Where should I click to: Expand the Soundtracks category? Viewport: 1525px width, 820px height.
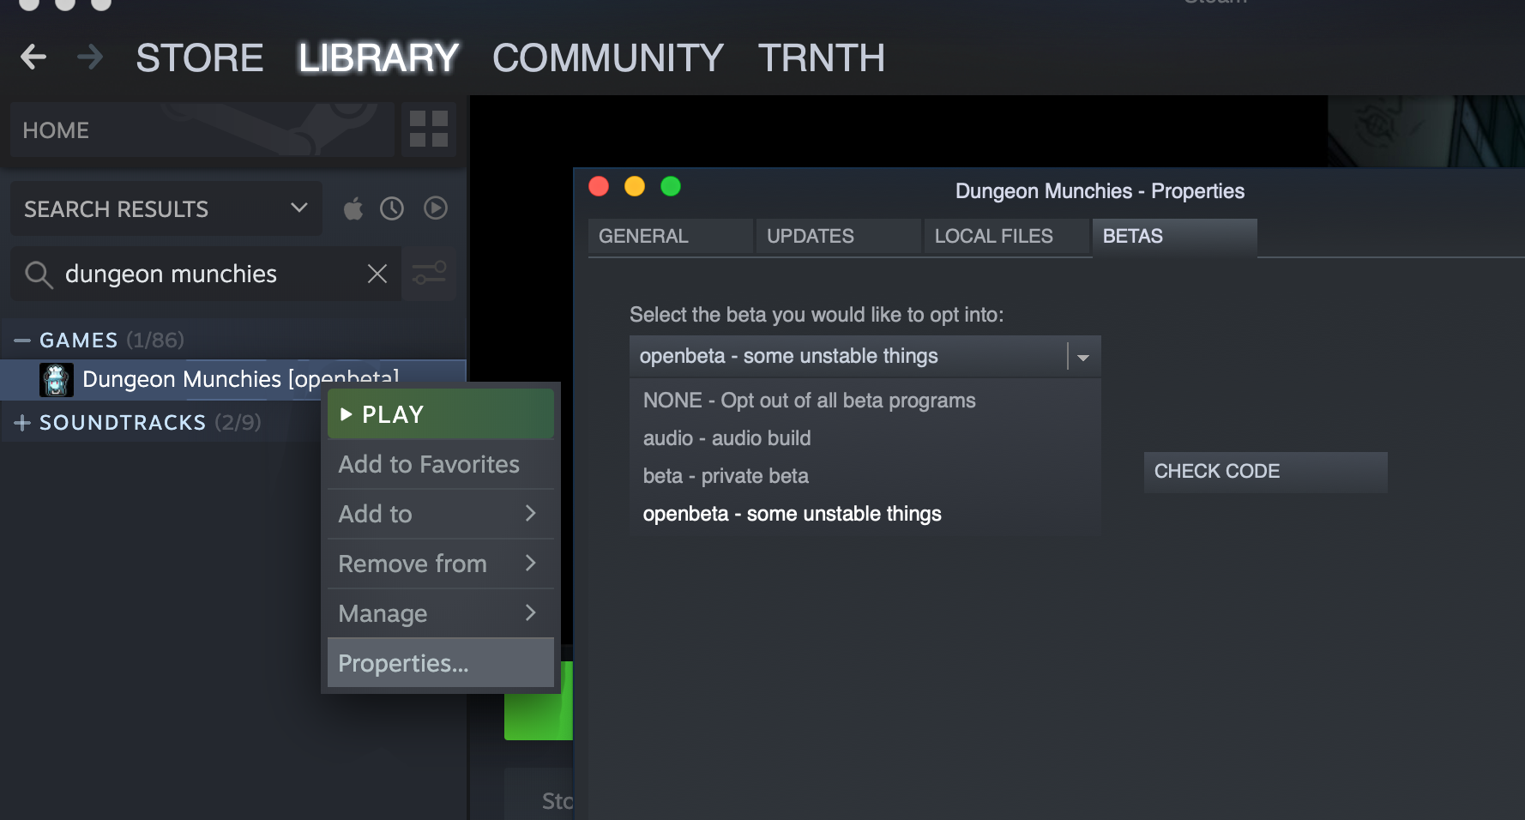22,423
